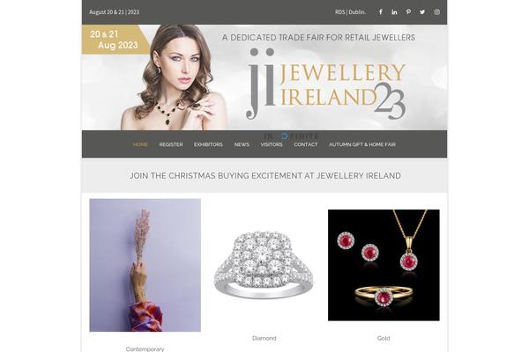Screen dimensions: 529x352
Task: Open the Pinterest social icon
Action: tap(408, 11)
